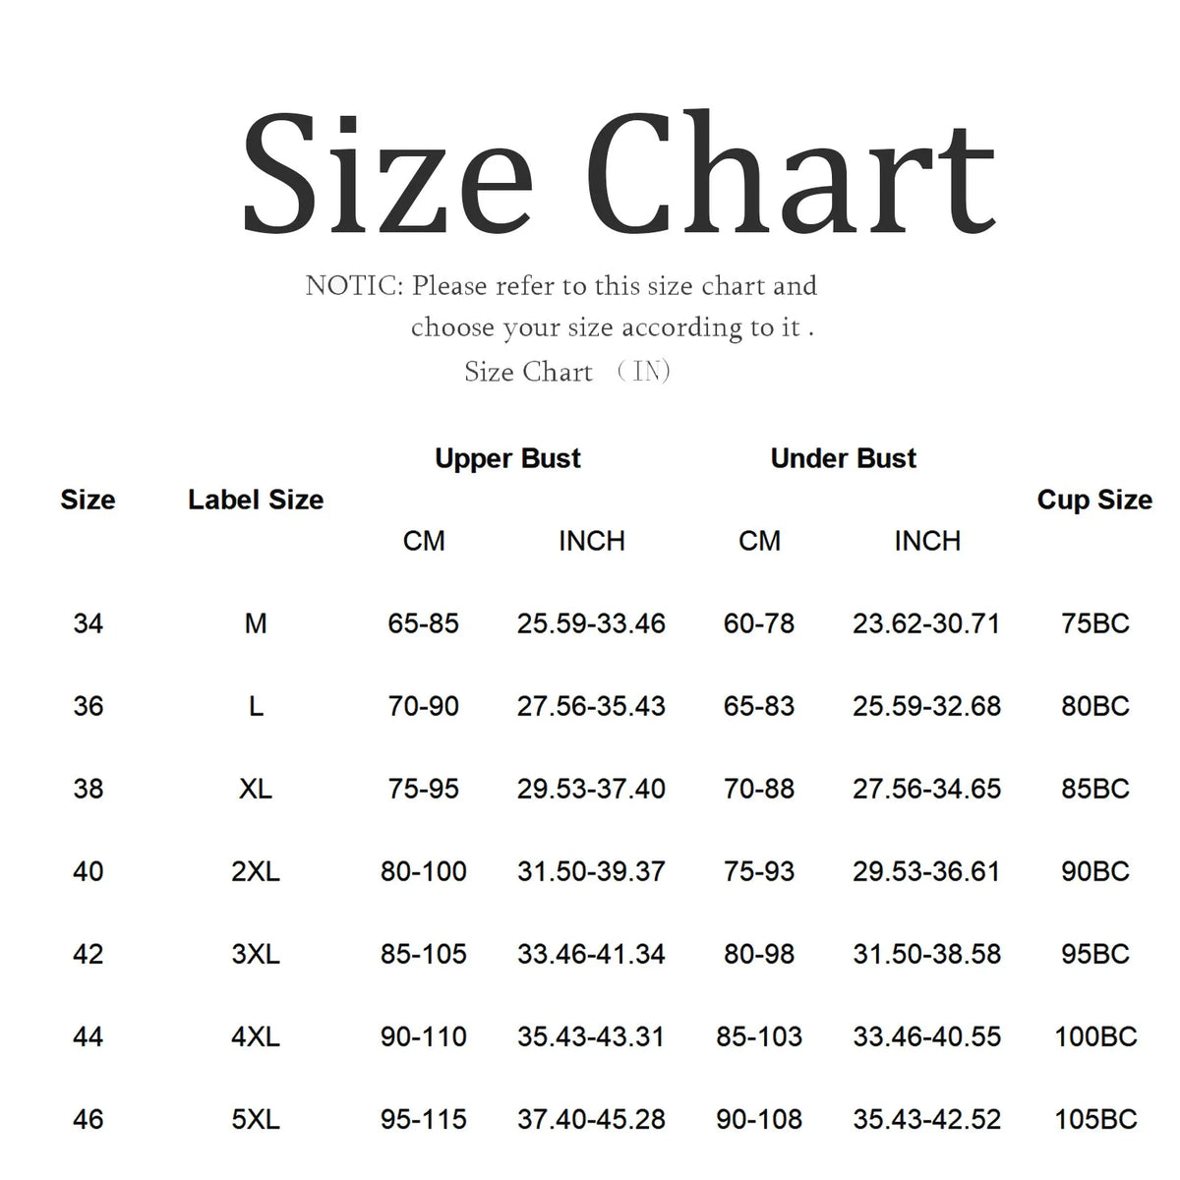Select the 5XL label size cell
1180x1180 pixels.
click(x=256, y=1119)
